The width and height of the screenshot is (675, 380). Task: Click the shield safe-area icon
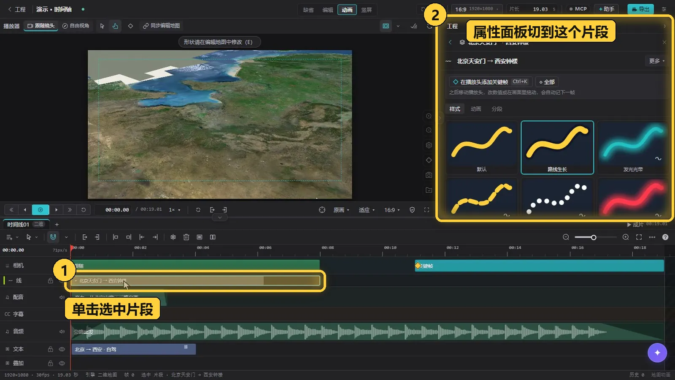[412, 210]
